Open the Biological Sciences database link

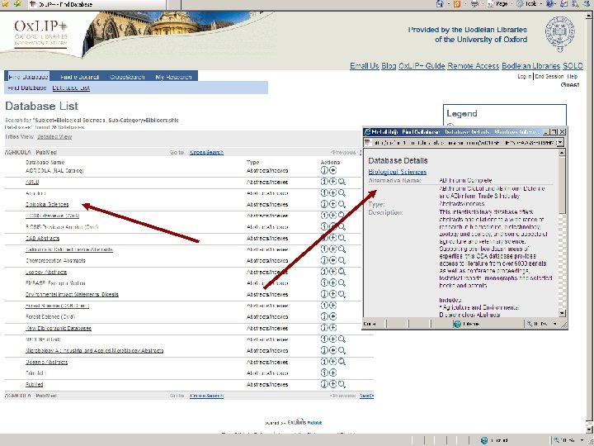pyautogui.click(x=47, y=205)
